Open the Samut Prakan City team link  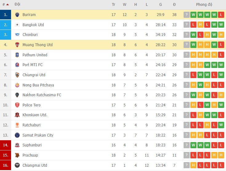38,135
